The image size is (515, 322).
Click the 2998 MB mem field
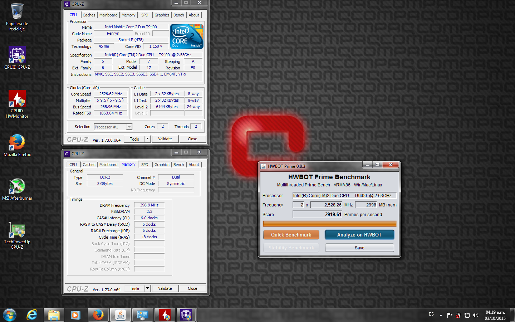[366, 205]
